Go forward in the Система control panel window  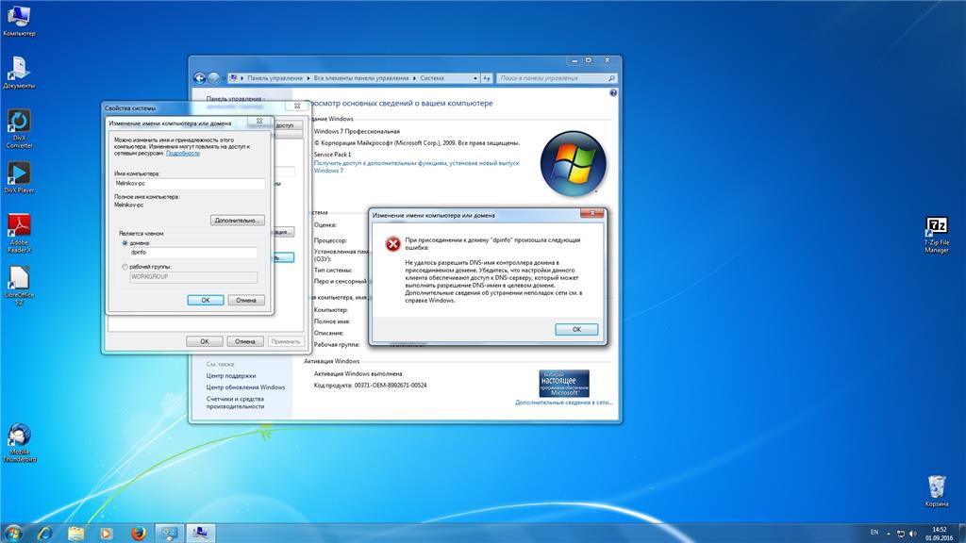click(x=214, y=78)
